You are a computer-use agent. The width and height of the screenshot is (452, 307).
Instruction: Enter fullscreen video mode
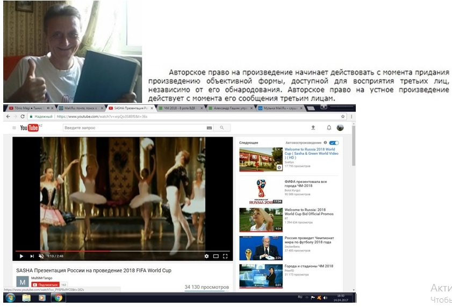(x=225, y=256)
